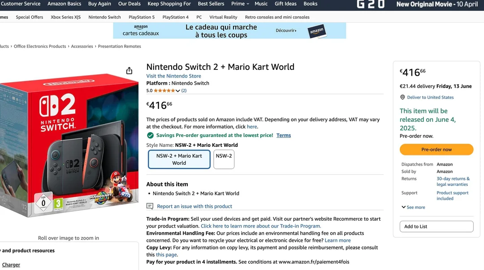
Task: Click the green savings checkmark icon
Action: click(150, 135)
